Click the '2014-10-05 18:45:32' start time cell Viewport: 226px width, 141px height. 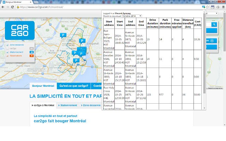(x=120, y=39)
